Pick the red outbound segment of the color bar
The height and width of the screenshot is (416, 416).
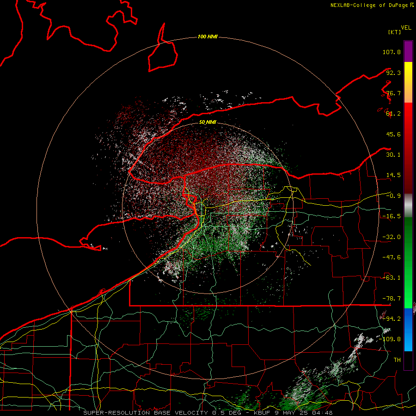click(x=408, y=148)
